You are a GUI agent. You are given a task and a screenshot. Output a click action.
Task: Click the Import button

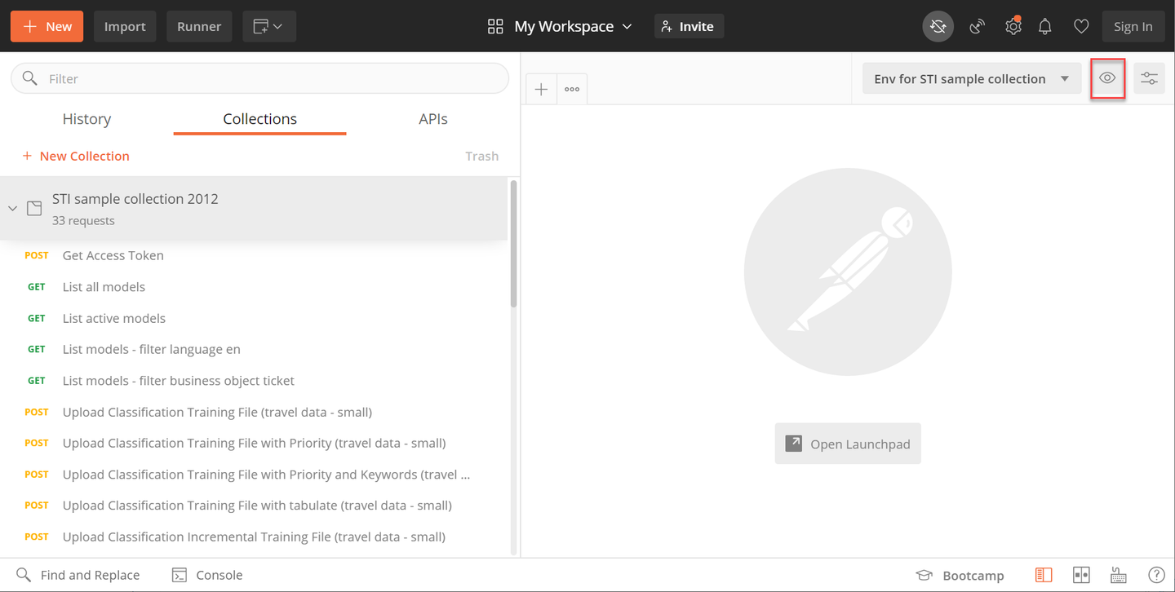click(125, 27)
